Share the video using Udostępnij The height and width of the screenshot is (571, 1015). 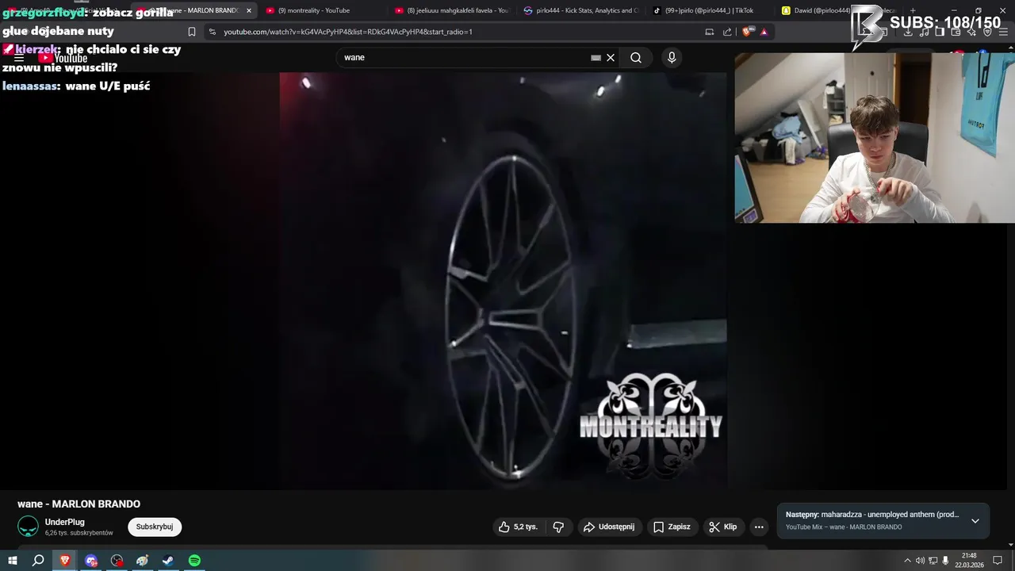[609, 527]
